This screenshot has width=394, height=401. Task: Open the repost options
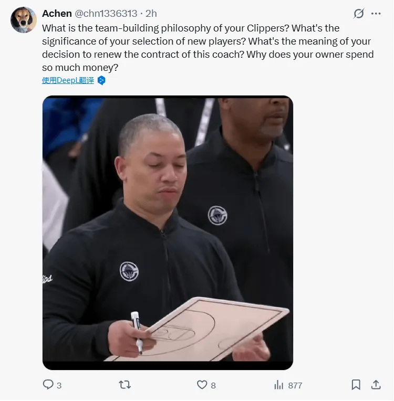coord(125,384)
